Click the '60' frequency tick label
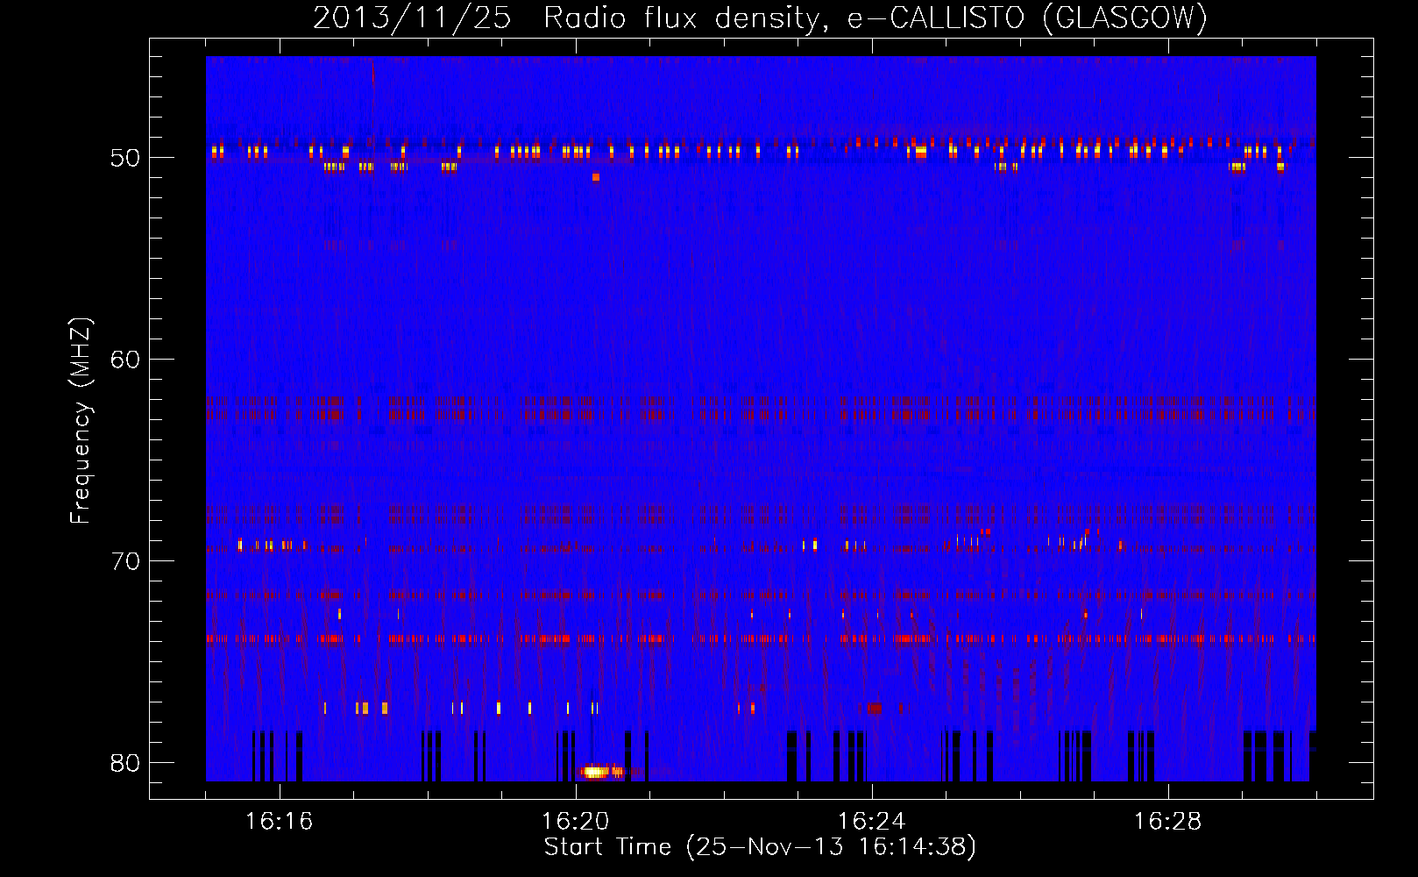1418x877 pixels. [x=125, y=360]
